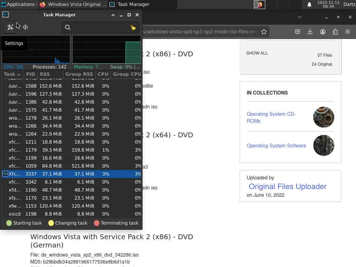356x267 pixels.
Task: Open Firefox downloads panel
Action: (310, 32)
